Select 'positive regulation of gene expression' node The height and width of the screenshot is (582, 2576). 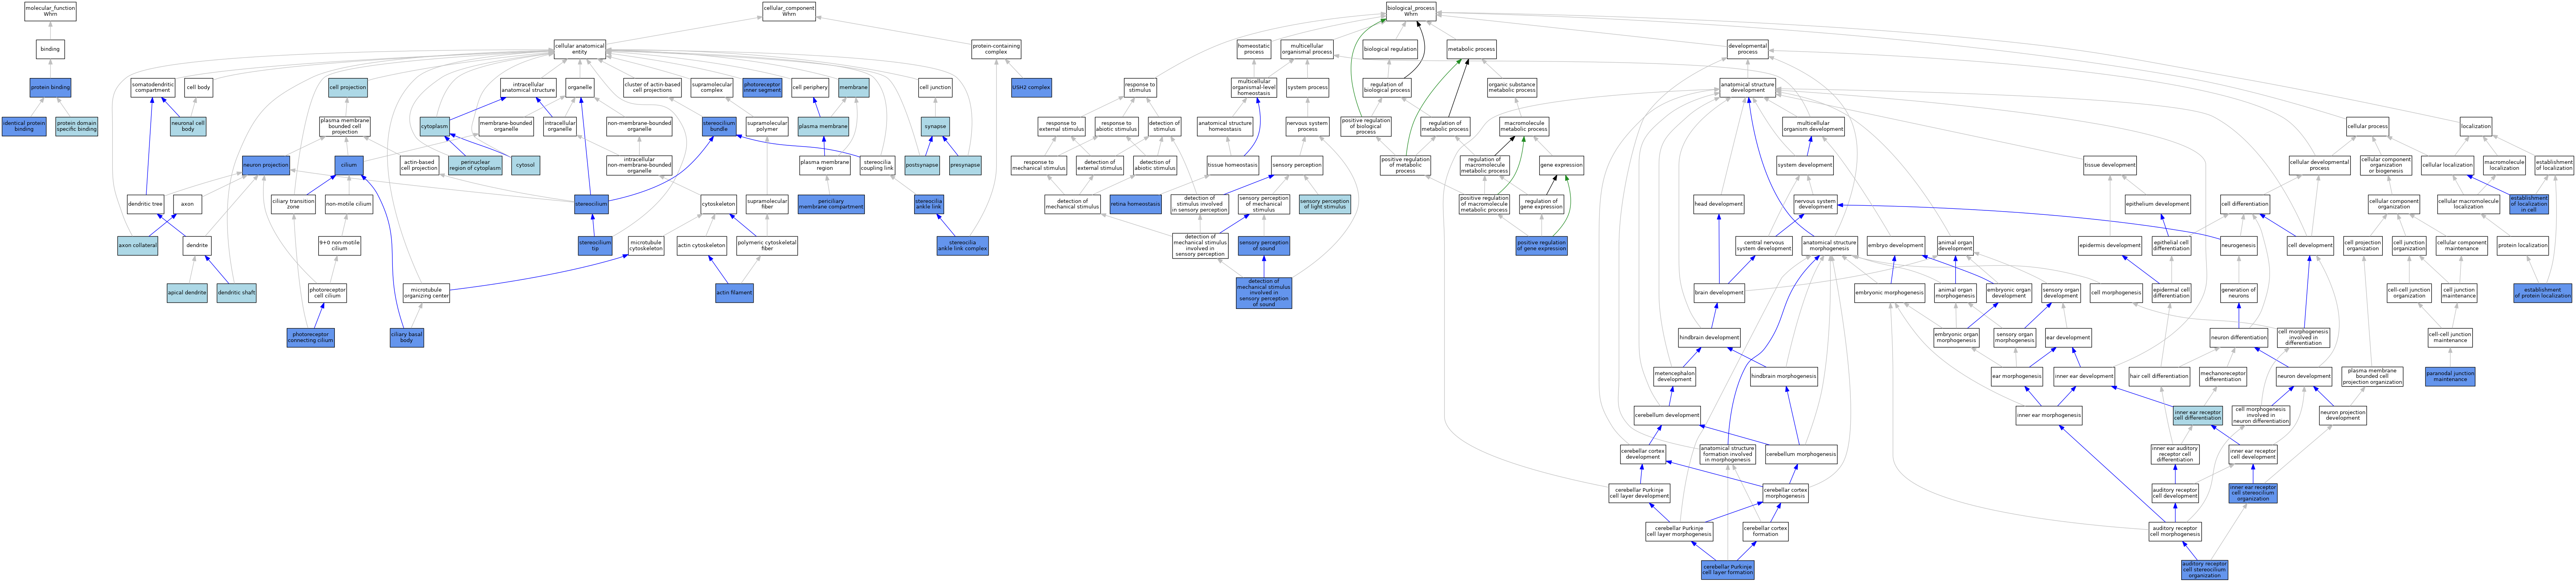[x=1542, y=245]
